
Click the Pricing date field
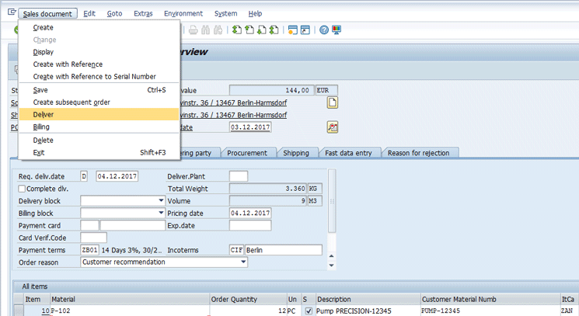pyautogui.click(x=250, y=213)
